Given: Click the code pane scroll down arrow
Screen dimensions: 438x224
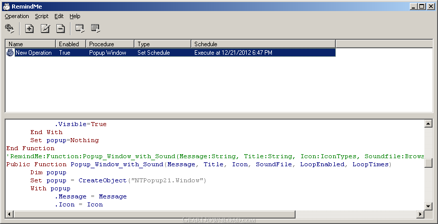Looking at the screenshot, I should [x=428, y=206].
